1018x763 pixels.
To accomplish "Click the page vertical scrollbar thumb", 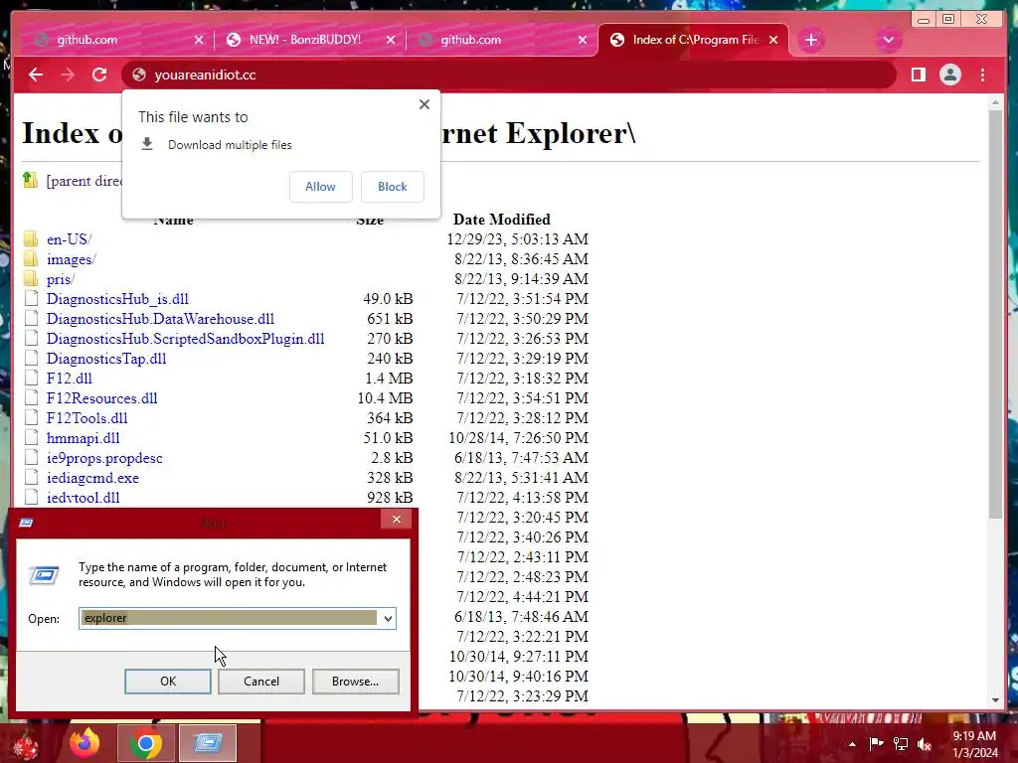I will click(996, 314).
